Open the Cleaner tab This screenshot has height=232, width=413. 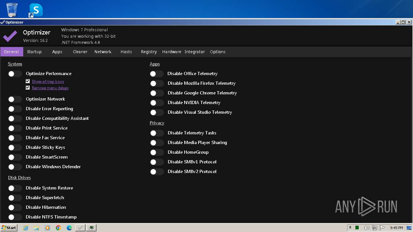tap(80, 52)
